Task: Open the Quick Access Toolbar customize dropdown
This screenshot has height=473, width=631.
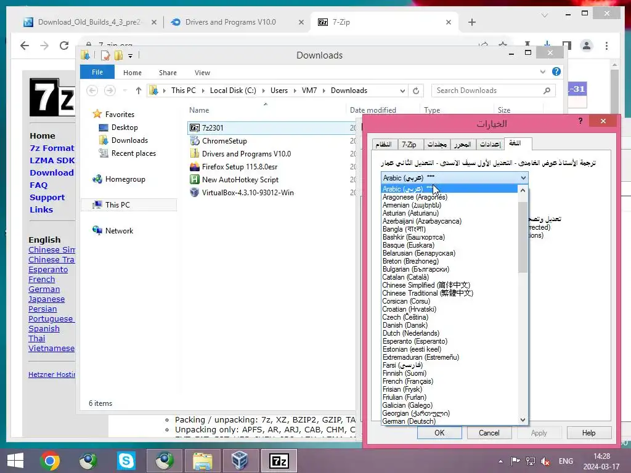Action: click(131, 56)
